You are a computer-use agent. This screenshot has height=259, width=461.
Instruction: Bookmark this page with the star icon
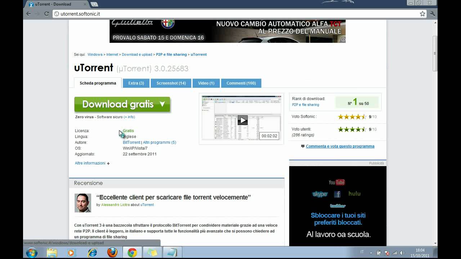(x=422, y=14)
